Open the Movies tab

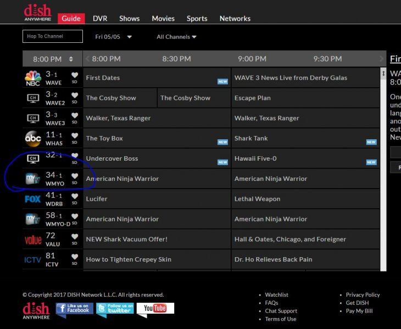click(163, 19)
